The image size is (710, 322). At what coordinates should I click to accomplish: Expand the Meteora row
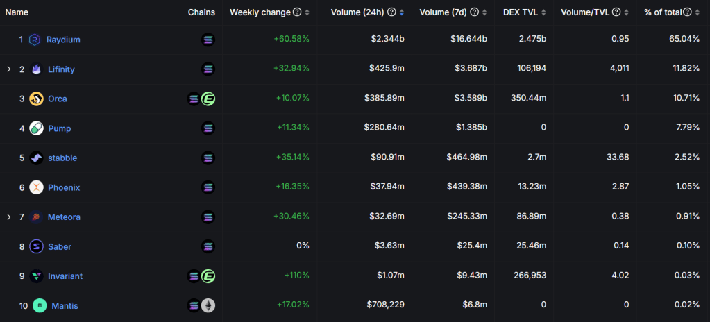[x=9, y=217]
